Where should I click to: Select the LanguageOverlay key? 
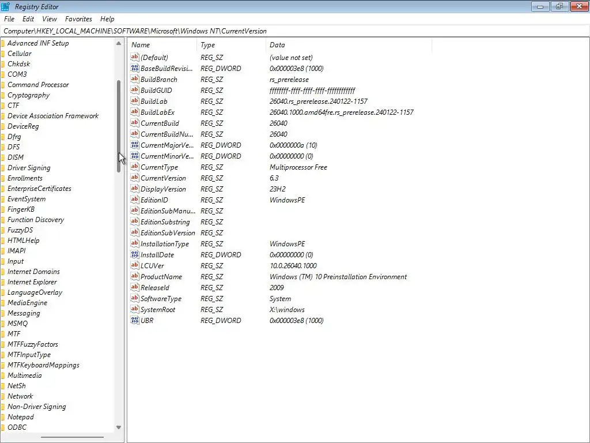35,292
